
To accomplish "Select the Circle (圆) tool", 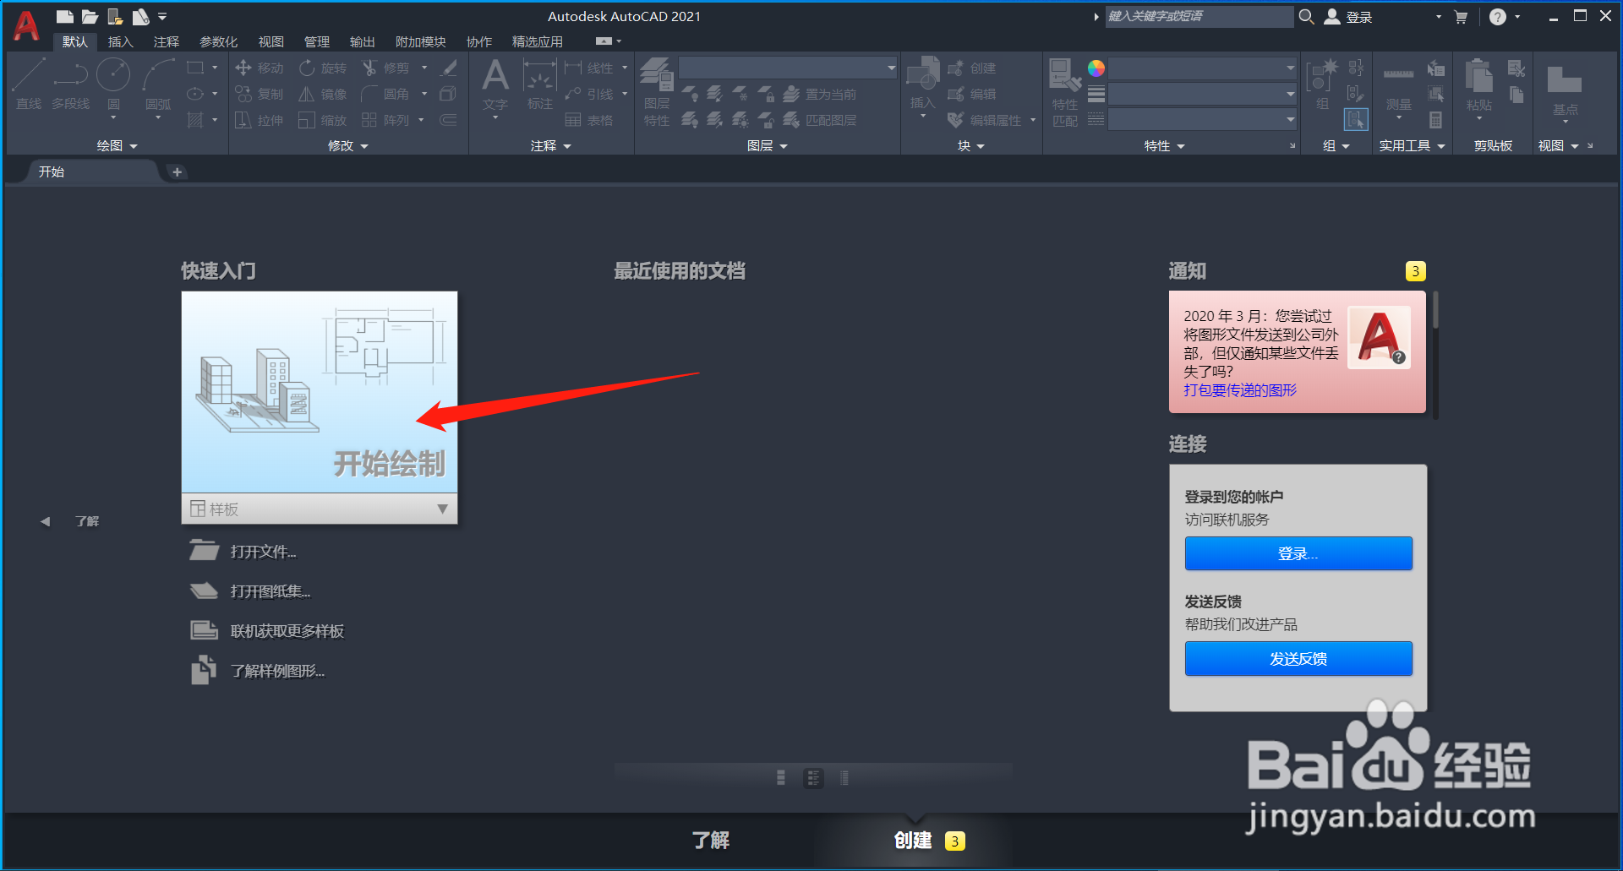I will (113, 84).
